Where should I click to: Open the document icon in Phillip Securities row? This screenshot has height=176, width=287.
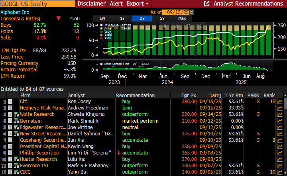pos(10,153)
